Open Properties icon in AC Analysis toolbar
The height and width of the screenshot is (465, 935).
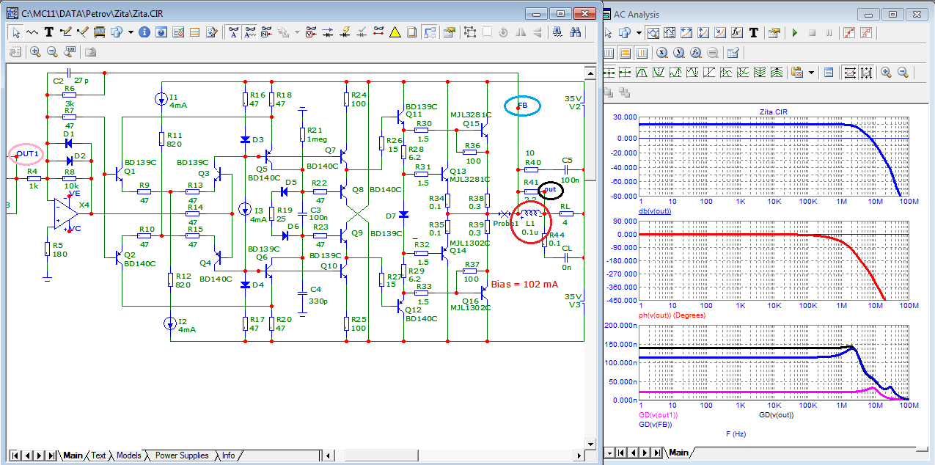coord(773,33)
